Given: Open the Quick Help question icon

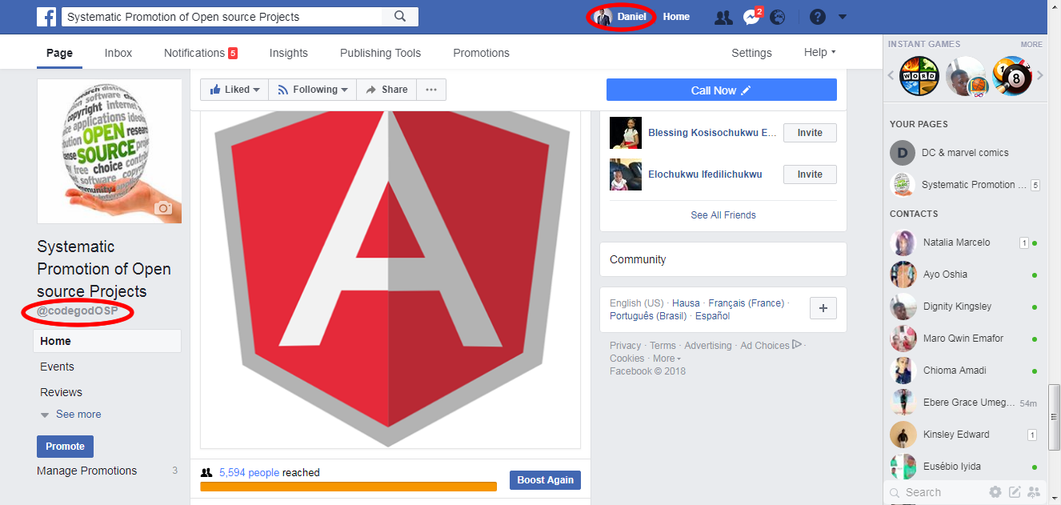Looking at the screenshot, I should (x=817, y=17).
